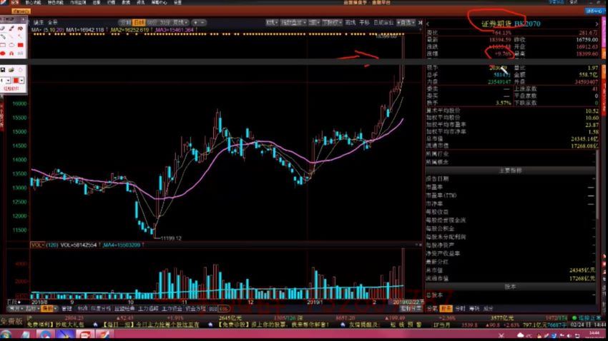Screen dimensions: 608x341
Task: Switch chart to 分时 view
Action: [x=124, y=22]
